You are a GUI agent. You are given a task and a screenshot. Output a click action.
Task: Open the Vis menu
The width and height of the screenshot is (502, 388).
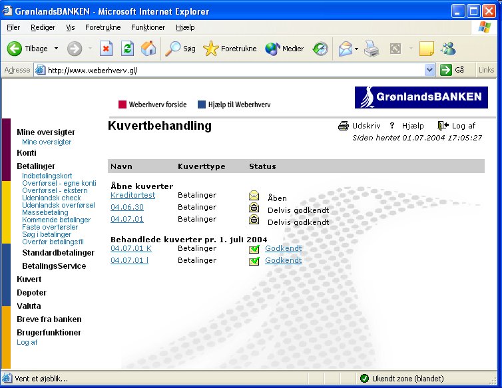point(71,27)
